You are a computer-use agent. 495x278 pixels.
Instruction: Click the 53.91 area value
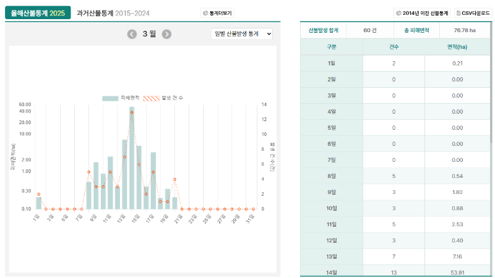pos(457,272)
